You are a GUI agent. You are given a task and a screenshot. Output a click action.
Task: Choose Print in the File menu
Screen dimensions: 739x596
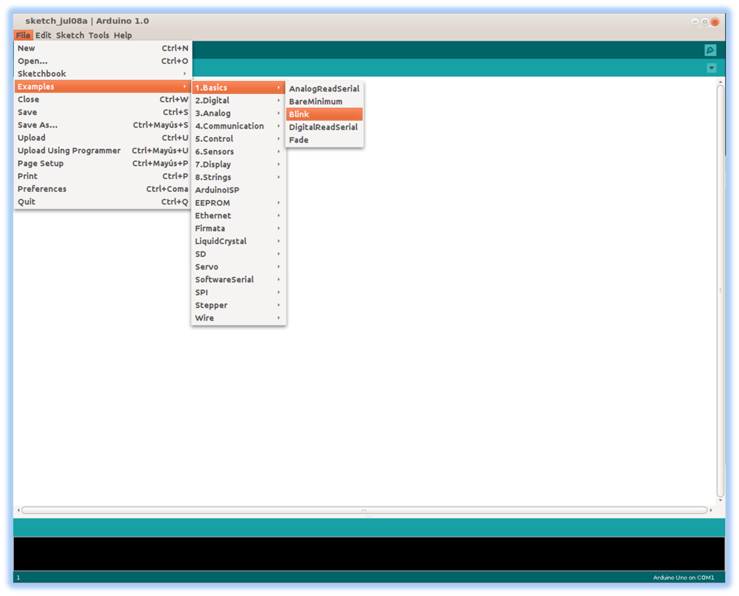click(103, 175)
